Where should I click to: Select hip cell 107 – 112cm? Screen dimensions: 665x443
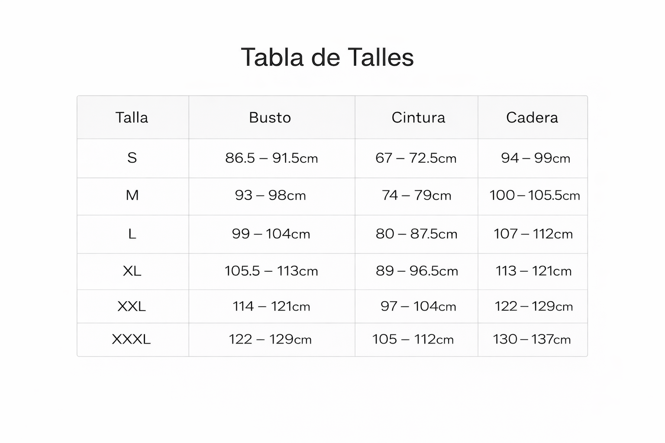533,234
